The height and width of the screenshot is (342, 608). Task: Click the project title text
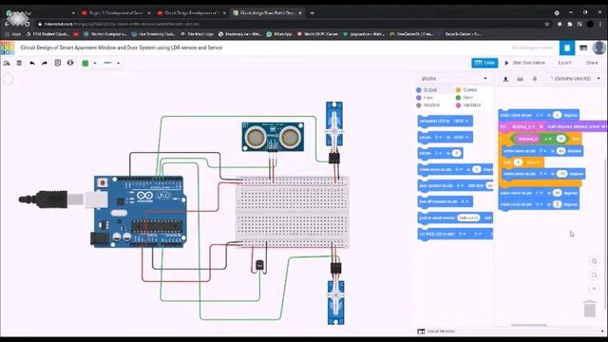pyautogui.click(x=122, y=47)
